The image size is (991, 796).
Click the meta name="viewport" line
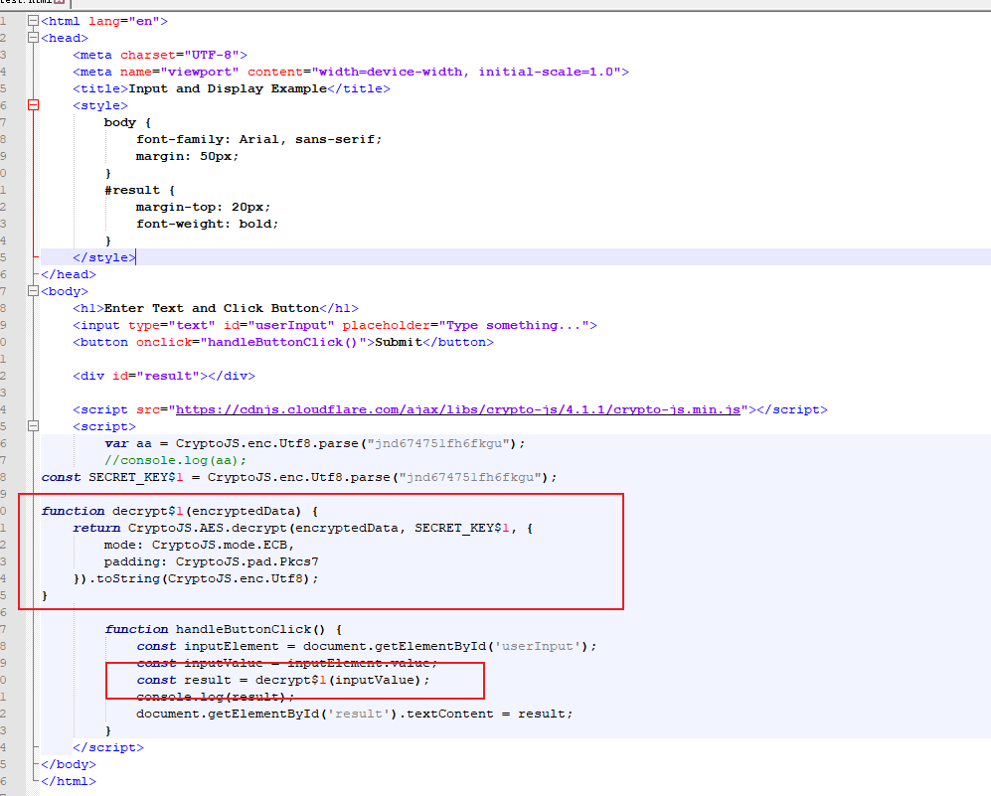pyautogui.click(x=351, y=72)
